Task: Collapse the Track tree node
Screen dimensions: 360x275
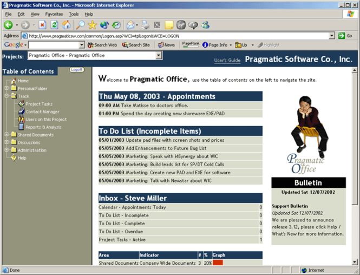Action: (x=6, y=96)
